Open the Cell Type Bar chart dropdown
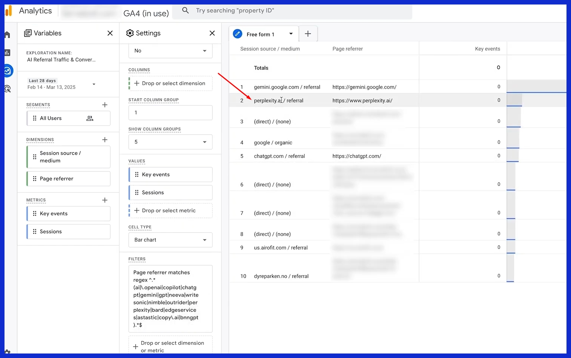Image resolution: width=571 pixels, height=358 pixels. [170, 240]
